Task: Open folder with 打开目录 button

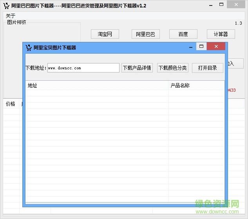Action: pyautogui.click(x=207, y=68)
